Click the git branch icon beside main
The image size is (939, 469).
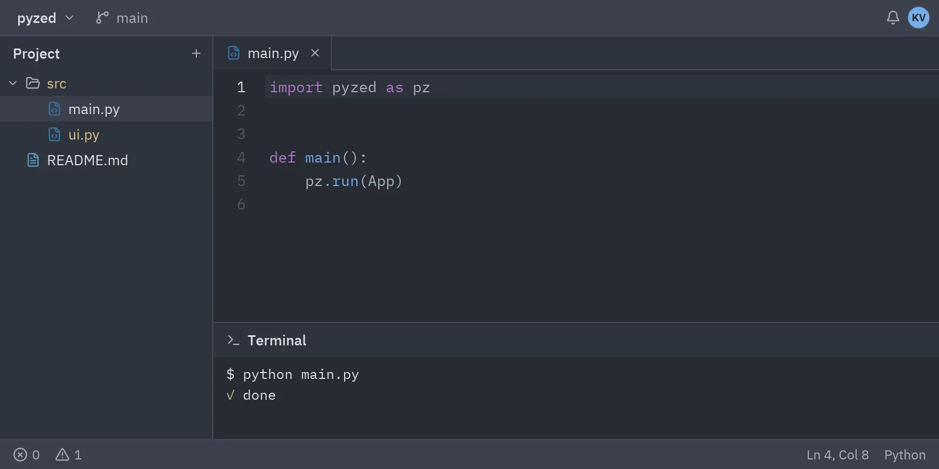(x=102, y=18)
